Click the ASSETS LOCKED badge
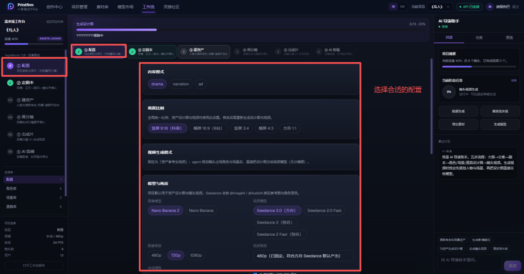This screenshot has height=274, width=524. point(50,39)
